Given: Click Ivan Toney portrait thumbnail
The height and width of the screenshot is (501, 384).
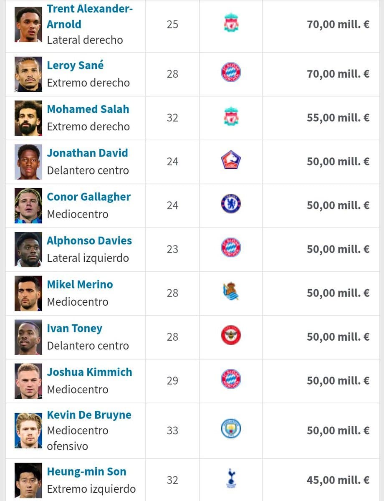Looking at the screenshot, I should [x=28, y=337].
